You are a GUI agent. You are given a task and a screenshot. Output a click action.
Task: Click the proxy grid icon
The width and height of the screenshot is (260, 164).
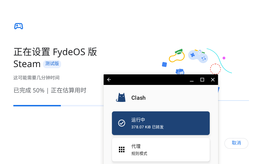122,150
